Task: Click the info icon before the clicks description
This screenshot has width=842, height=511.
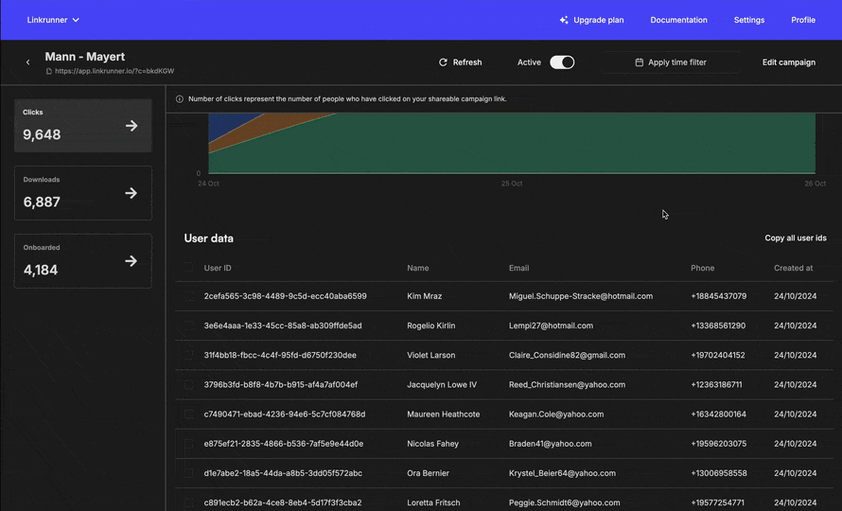Action: pos(180,98)
